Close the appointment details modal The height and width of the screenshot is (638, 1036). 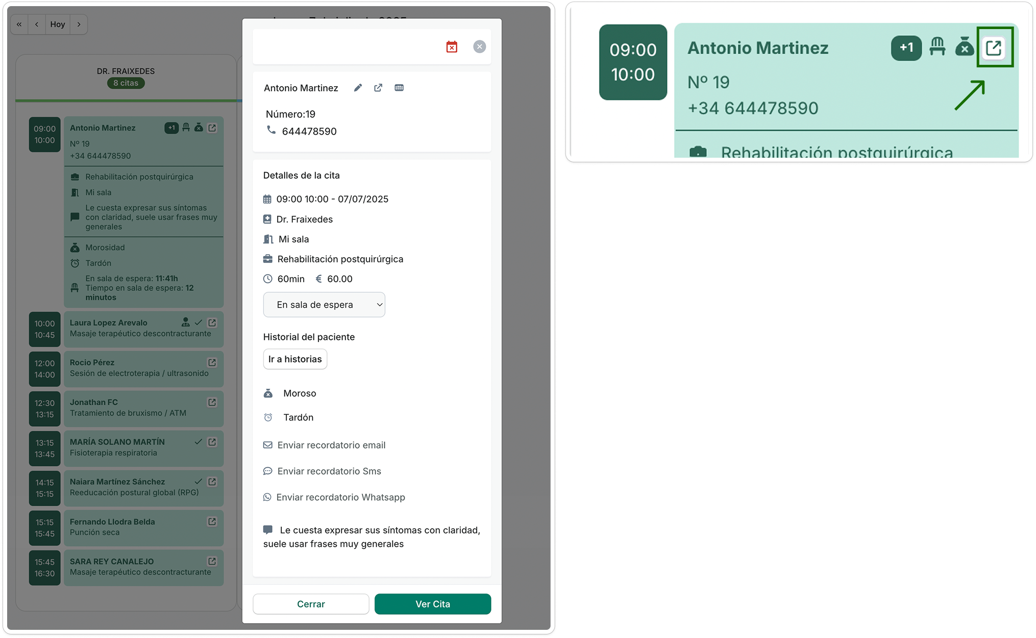click(x=479, y=47)
